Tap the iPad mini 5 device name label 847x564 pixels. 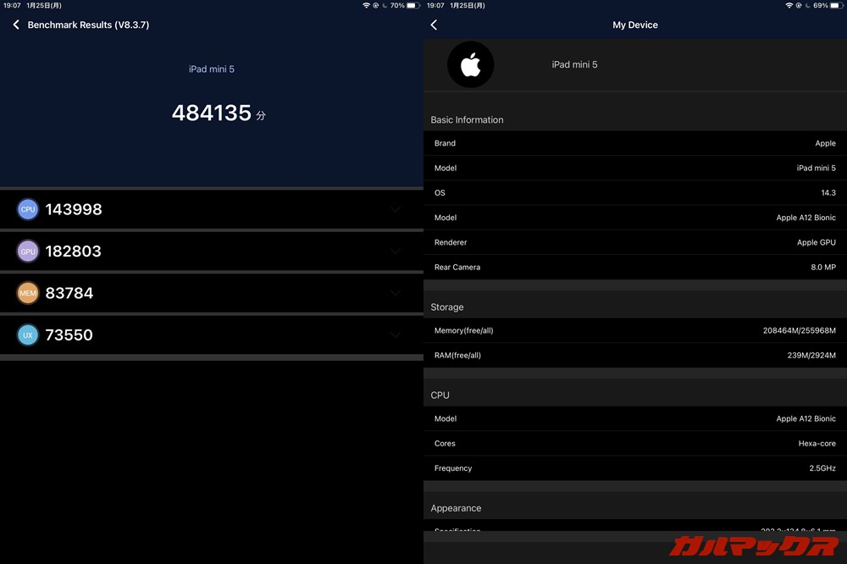tap(212, 69)
